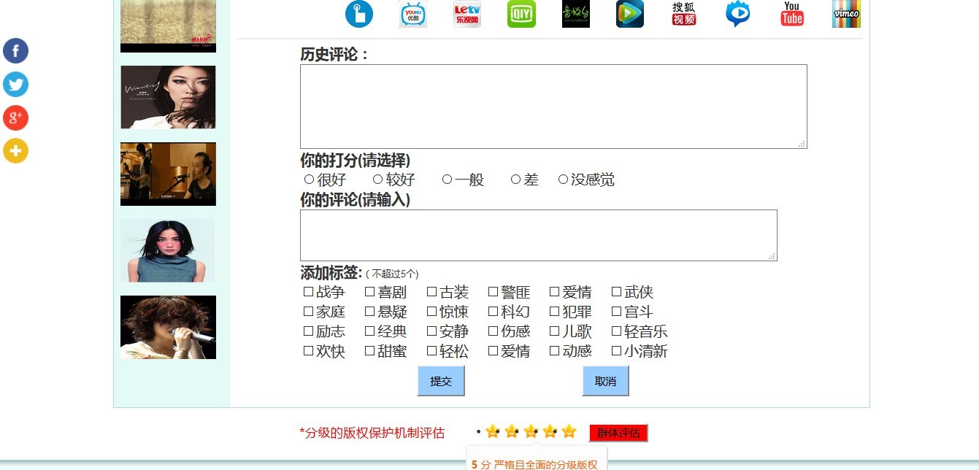Check the 动感 tag checkbox
The height and width of the screenshot is (470, 979).
[x=554, y=351]
